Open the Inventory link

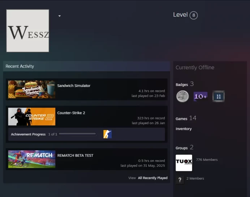coord(184,129)
